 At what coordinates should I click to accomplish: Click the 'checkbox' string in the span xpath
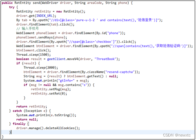point(104,42)
